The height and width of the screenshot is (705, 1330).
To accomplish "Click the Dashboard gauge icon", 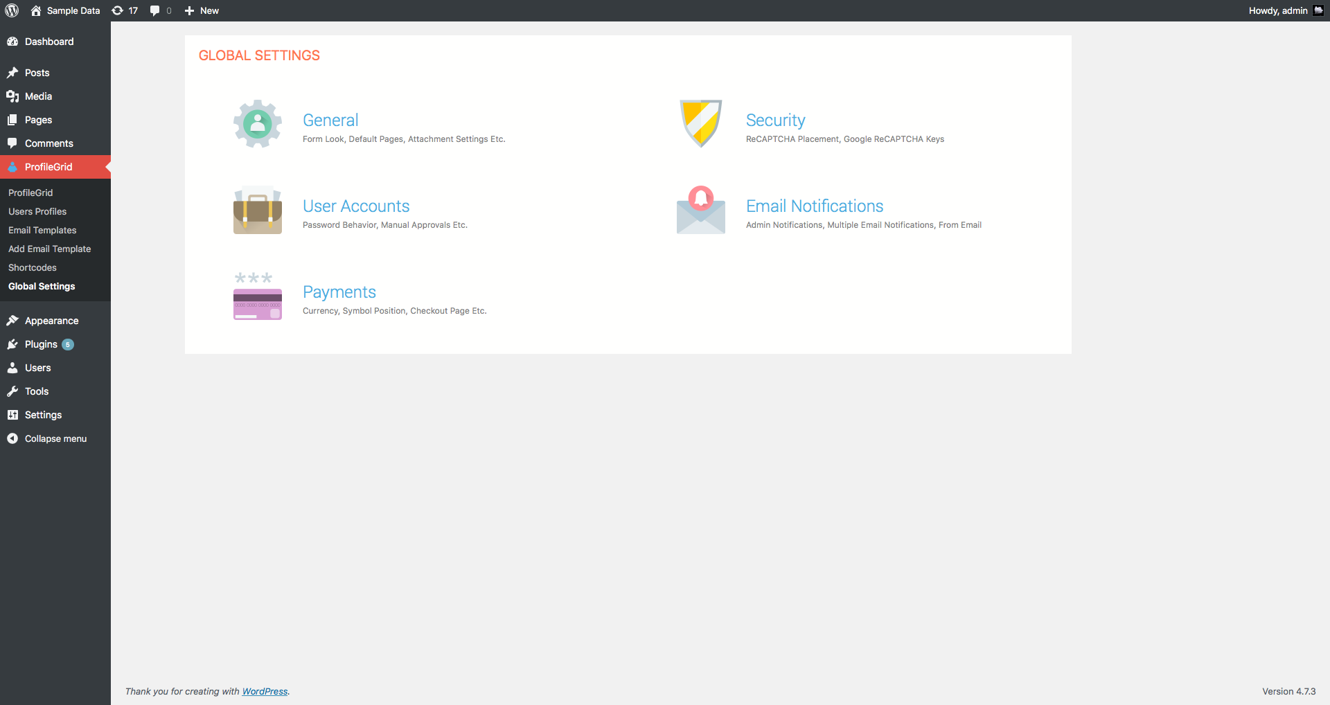I will tap(12, 42).
